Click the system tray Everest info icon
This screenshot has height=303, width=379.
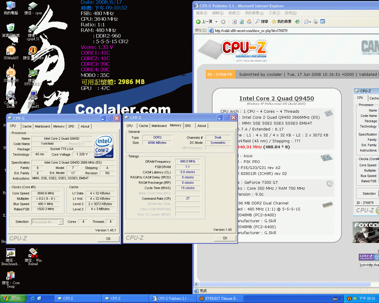coord(349,299)
